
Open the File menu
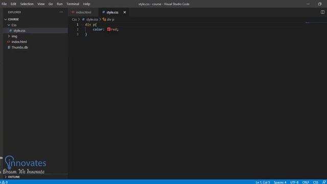tap(4, 4)
